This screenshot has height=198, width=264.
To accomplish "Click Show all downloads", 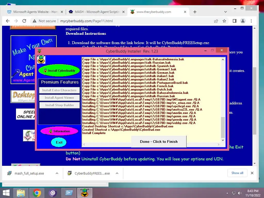I will [237, 173].
